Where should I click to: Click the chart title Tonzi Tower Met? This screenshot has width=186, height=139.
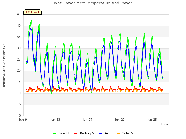[x=92, y=3]
